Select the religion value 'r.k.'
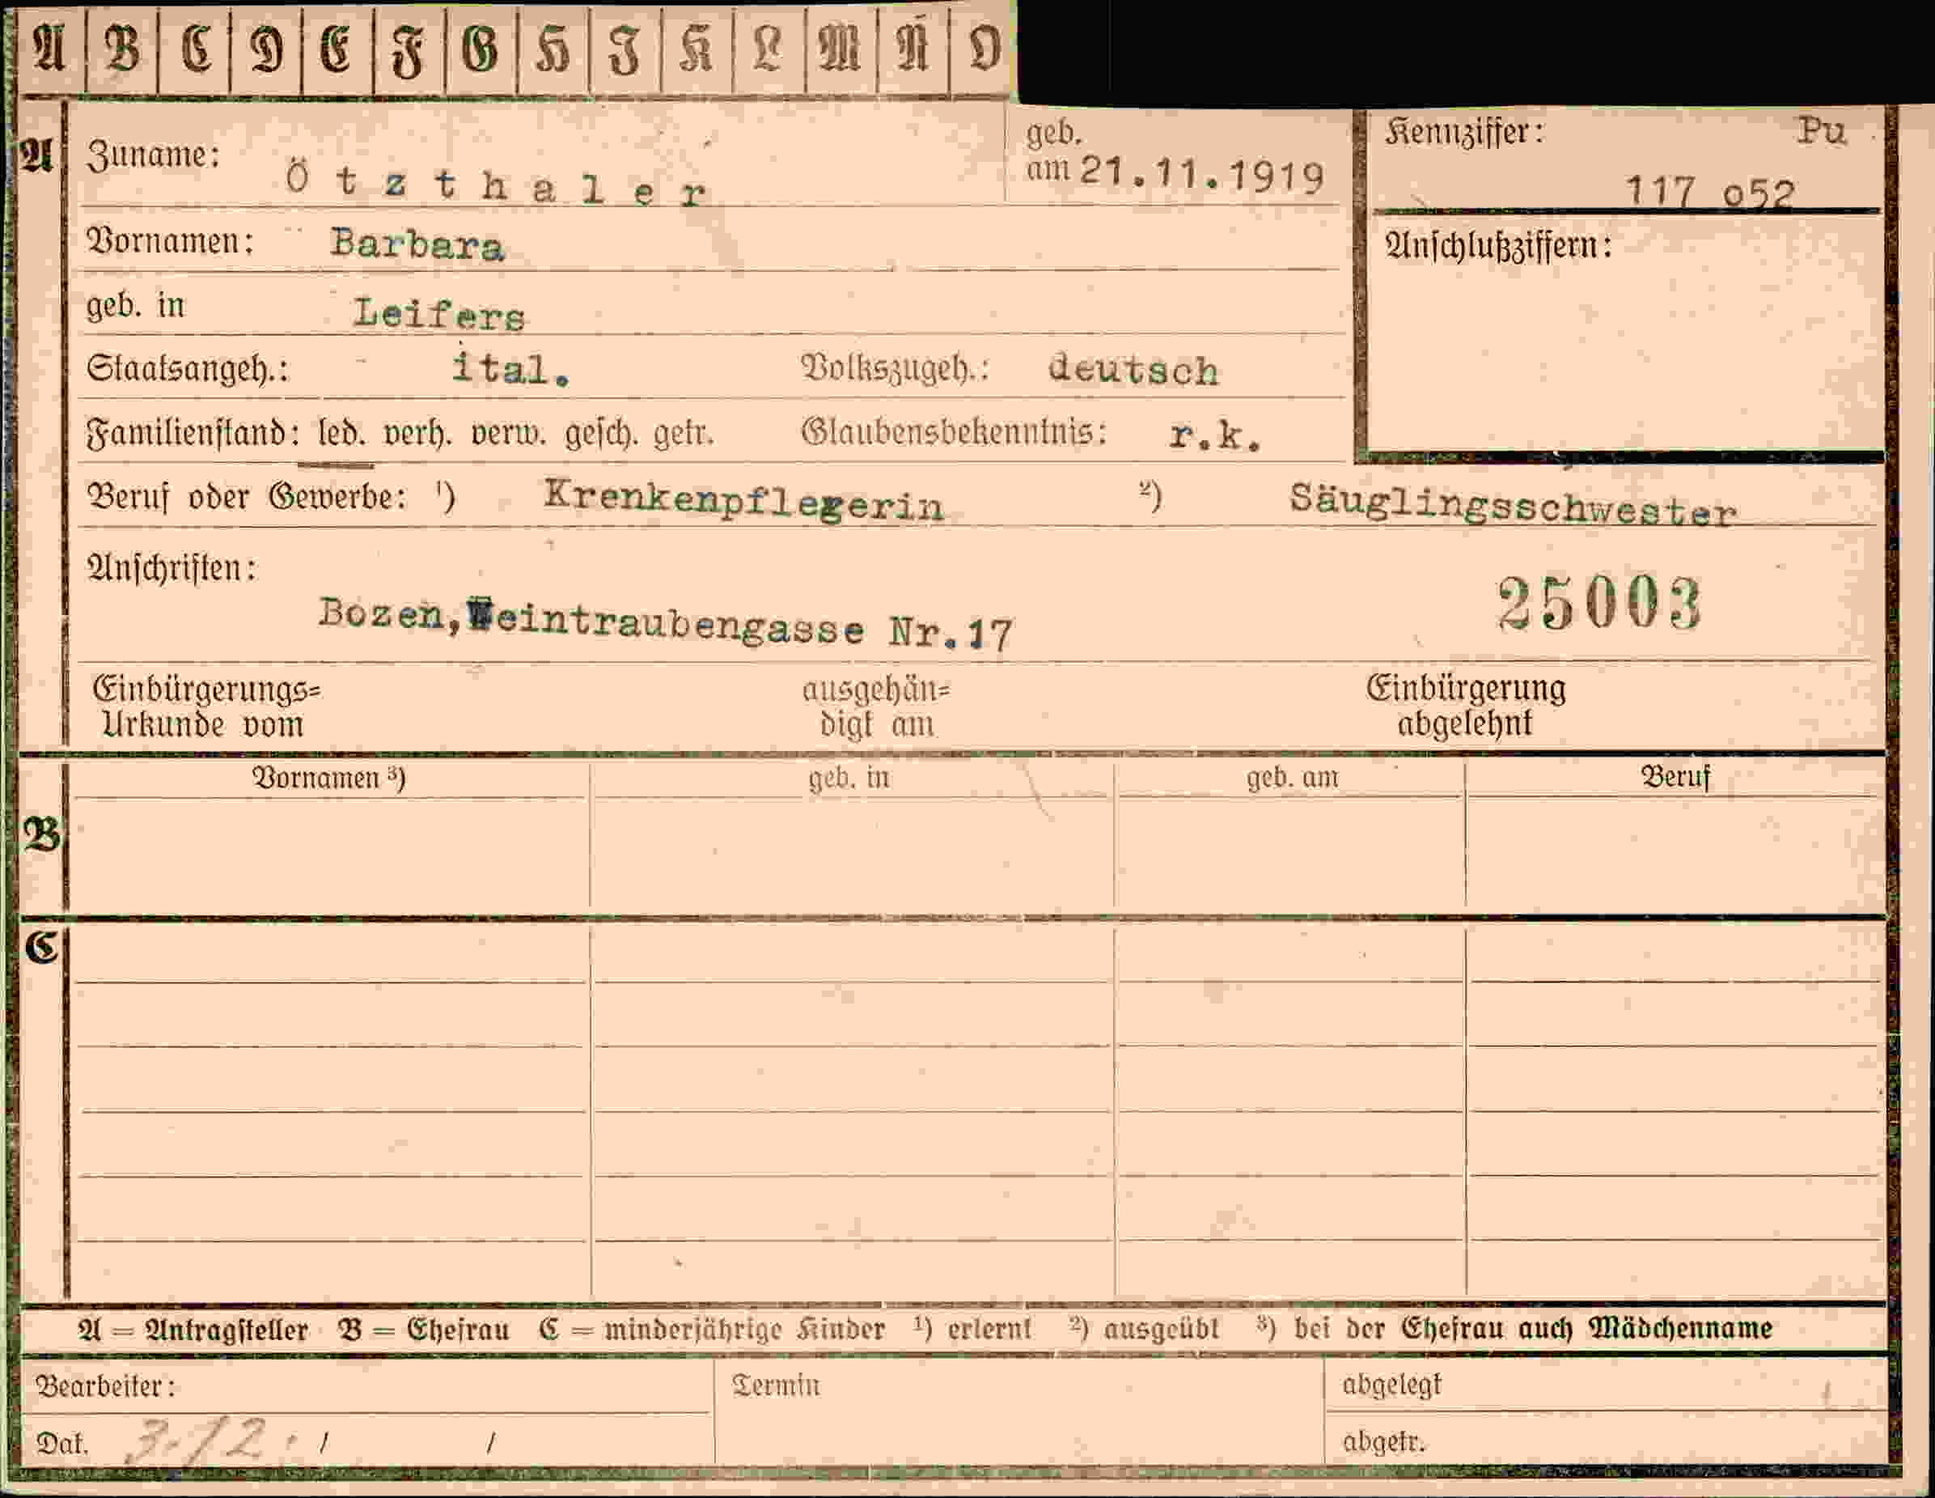 coord(1216,435)
